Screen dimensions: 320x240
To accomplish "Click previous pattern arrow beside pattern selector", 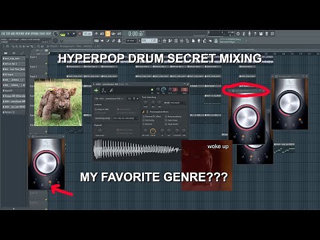I will tap(139, 41).
